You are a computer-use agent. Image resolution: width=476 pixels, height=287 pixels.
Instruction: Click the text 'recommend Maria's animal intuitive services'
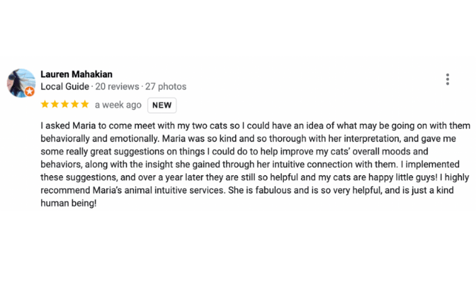point(133,190)
